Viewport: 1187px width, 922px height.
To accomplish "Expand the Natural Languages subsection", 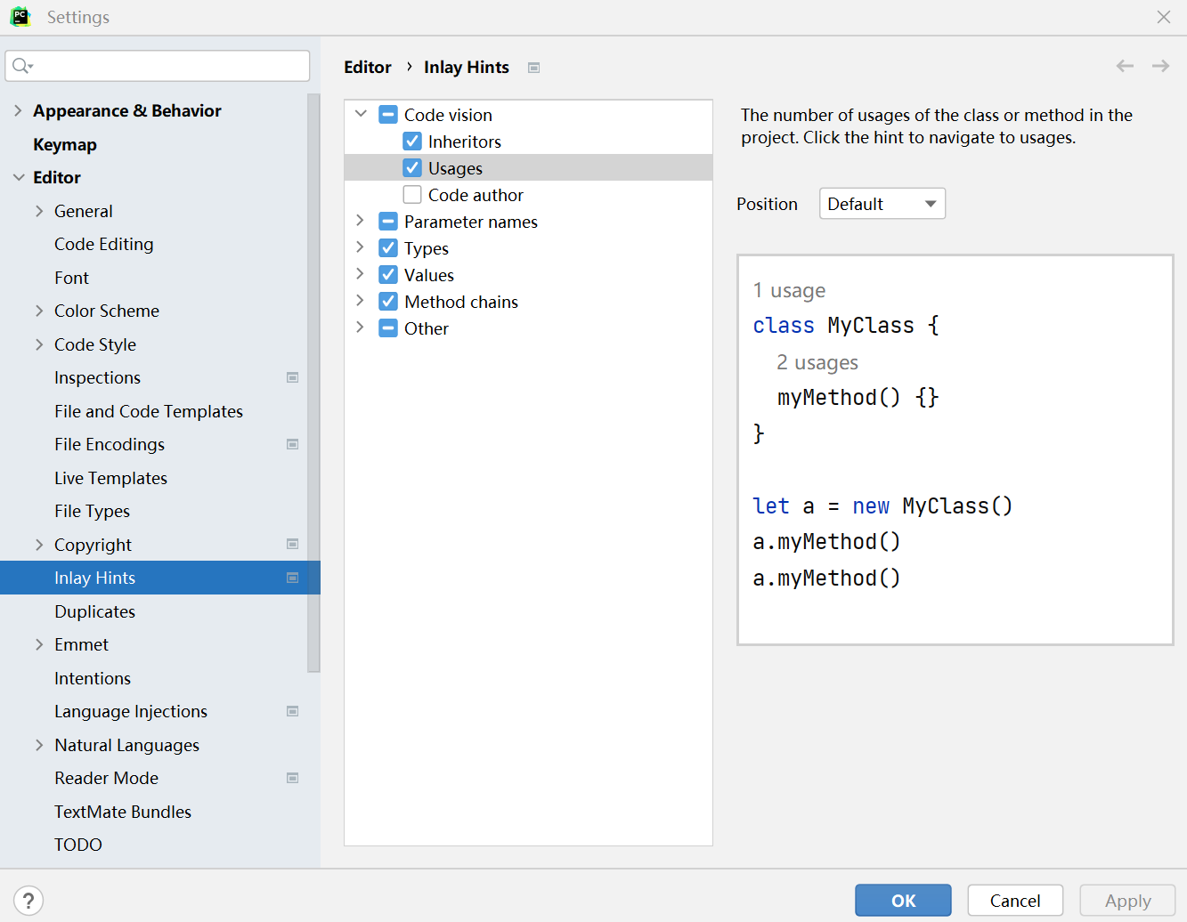I will (39, 745).
